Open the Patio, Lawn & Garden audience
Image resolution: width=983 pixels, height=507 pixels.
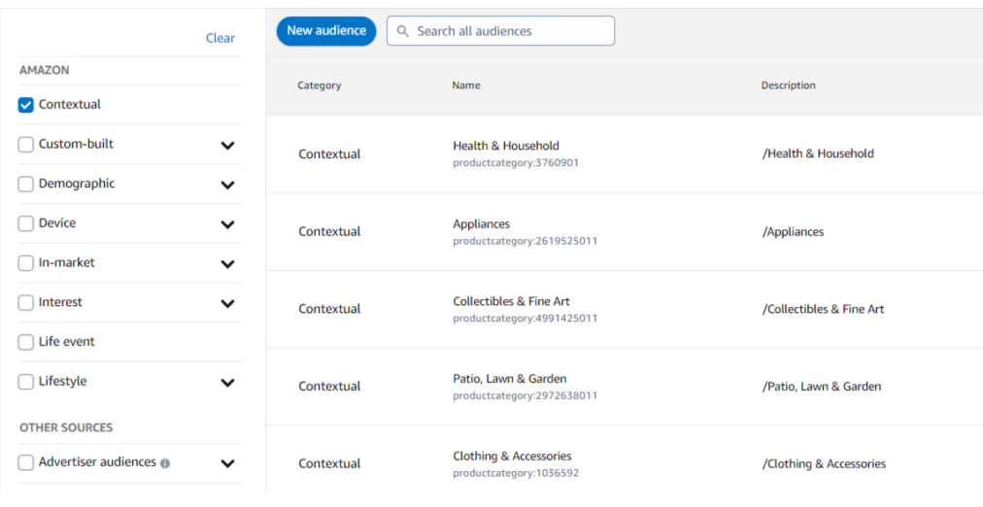pyautogui.click(x=510, y=379)
